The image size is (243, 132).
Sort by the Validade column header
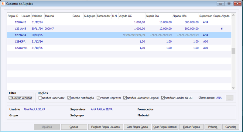pyautogui.click(x=38, y=16)
